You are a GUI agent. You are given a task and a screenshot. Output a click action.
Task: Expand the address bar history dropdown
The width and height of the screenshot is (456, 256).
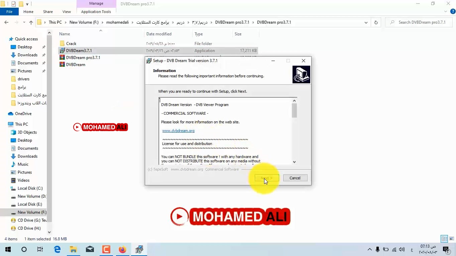pyautogui.click(x=366, y=22)
